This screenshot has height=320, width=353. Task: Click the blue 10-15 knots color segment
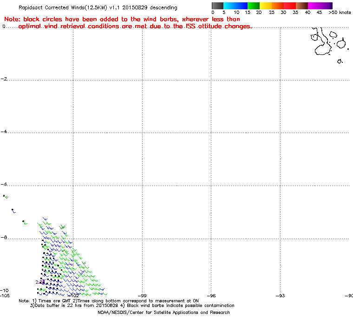pyautogui.click(x=242, y=6)
